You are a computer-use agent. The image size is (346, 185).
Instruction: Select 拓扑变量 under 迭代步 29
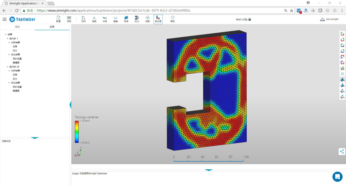(x=17, y=87)
